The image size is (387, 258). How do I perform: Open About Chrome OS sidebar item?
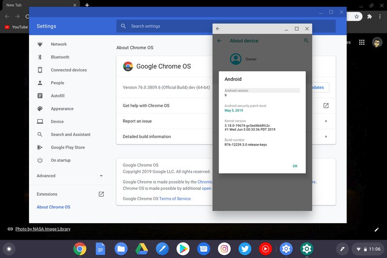click(x=53, y=207)
